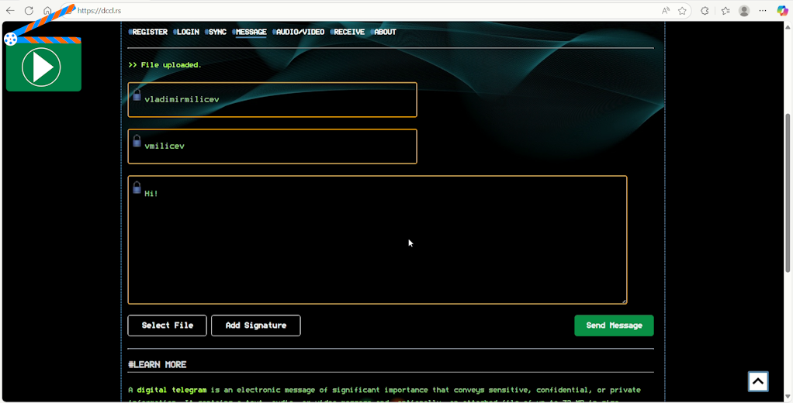Click the Read Aloud icon in the address bar

(x=666, y=11)
